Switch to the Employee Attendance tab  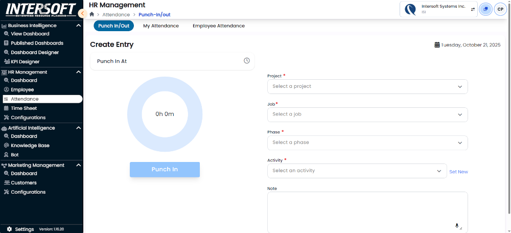tap(218, 26)
